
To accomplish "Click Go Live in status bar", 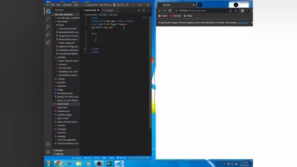I will (x=122, y=158).
